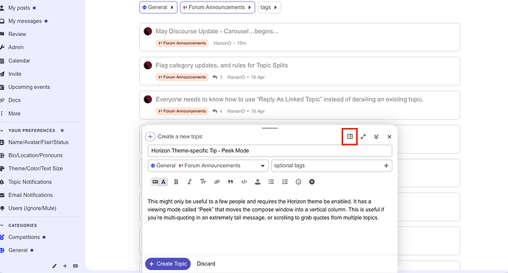Open Admin in sidebar
508x273 pixels.
tap(15, 48)
